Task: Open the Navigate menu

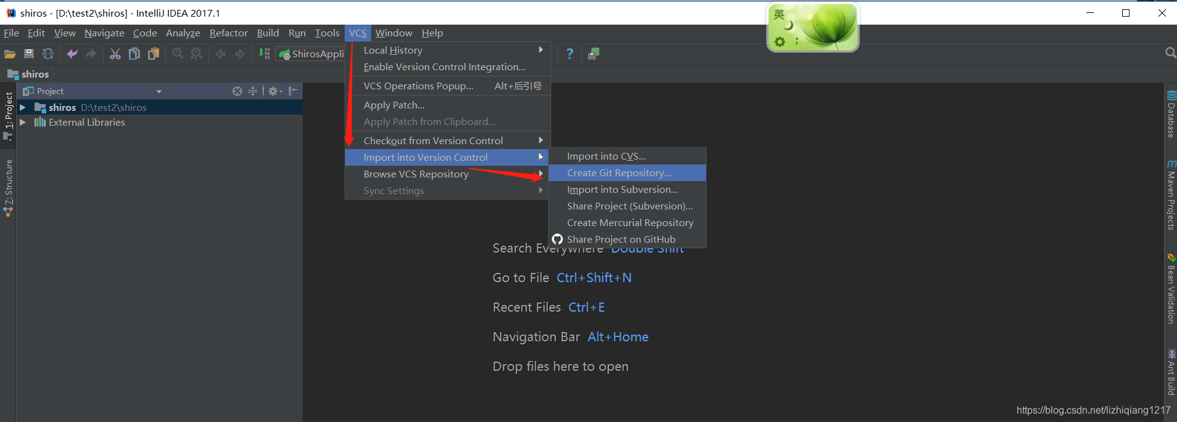Action: click(104, 33)
